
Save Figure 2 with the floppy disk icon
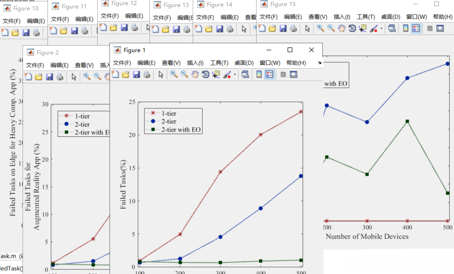pos(49,77)
